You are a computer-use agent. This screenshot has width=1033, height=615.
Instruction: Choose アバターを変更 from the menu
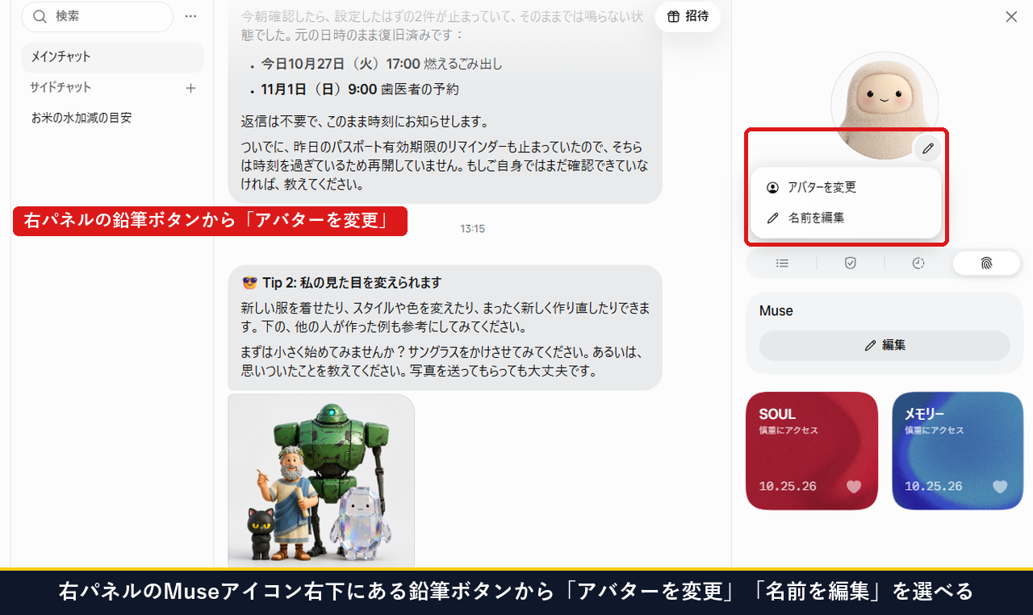pos(846,187)
